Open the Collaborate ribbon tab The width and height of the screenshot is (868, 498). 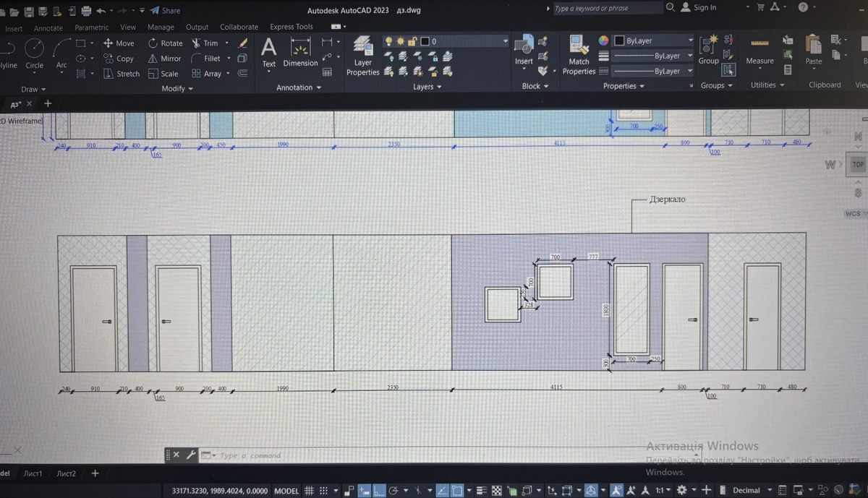pos(239,27)
